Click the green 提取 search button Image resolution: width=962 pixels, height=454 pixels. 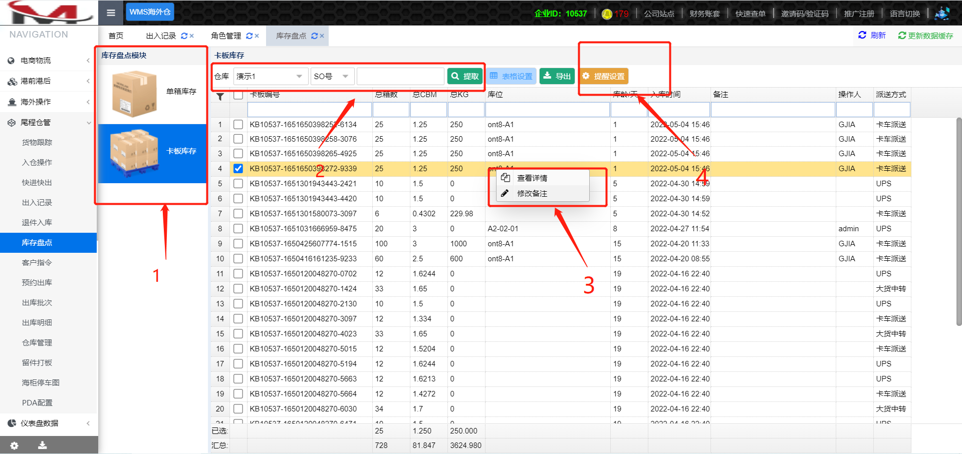click(x=465, y=77)
